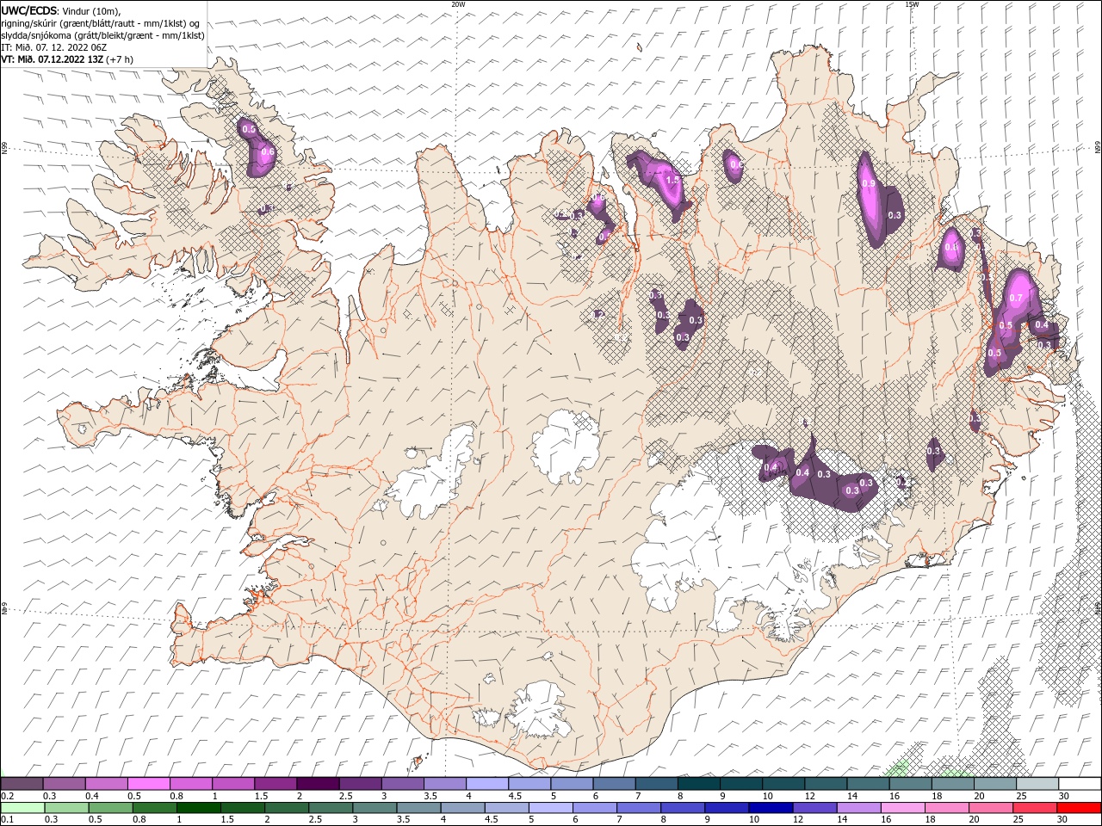Pick the darkest purple 2 snow-scale swatch

tap(319, 784)
